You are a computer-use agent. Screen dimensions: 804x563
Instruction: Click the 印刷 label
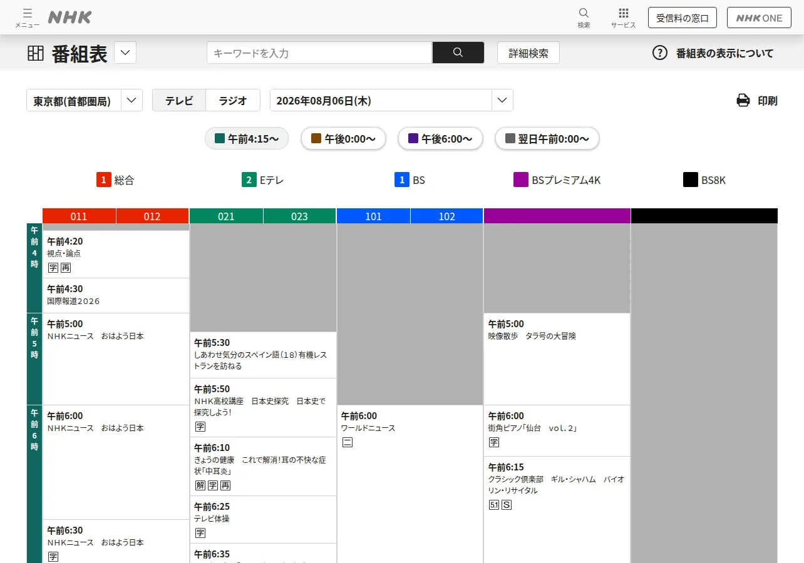coord(768,101)
